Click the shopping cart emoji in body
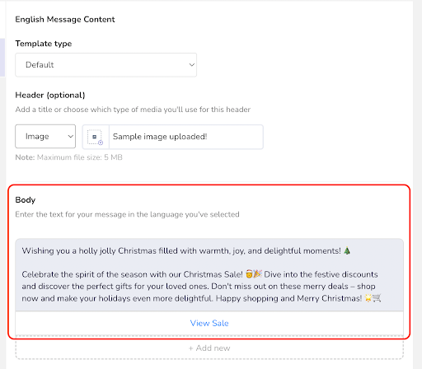The width and height of the screenshot is (422, 369). (x=377, y=298)
